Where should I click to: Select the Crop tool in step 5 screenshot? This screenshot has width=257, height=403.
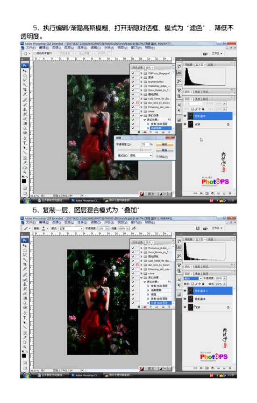(25, 90)
